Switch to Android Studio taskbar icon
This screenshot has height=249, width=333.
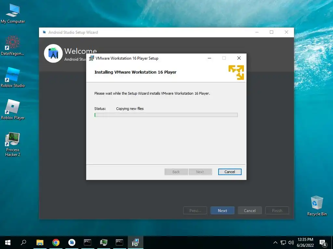(x=72, y=243)
